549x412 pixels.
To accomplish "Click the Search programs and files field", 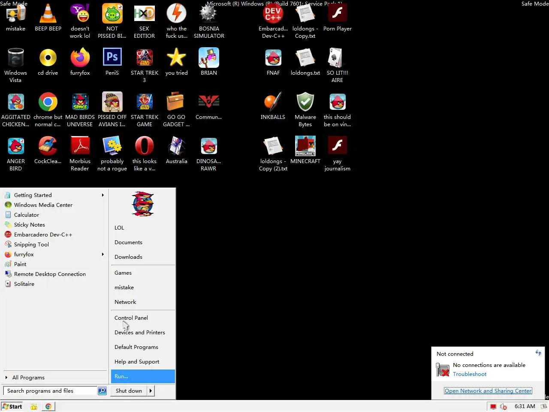I will click(50, 391).
